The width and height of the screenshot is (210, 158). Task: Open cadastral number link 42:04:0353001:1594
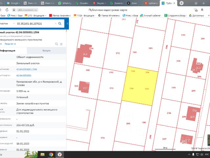click(27, 69)
